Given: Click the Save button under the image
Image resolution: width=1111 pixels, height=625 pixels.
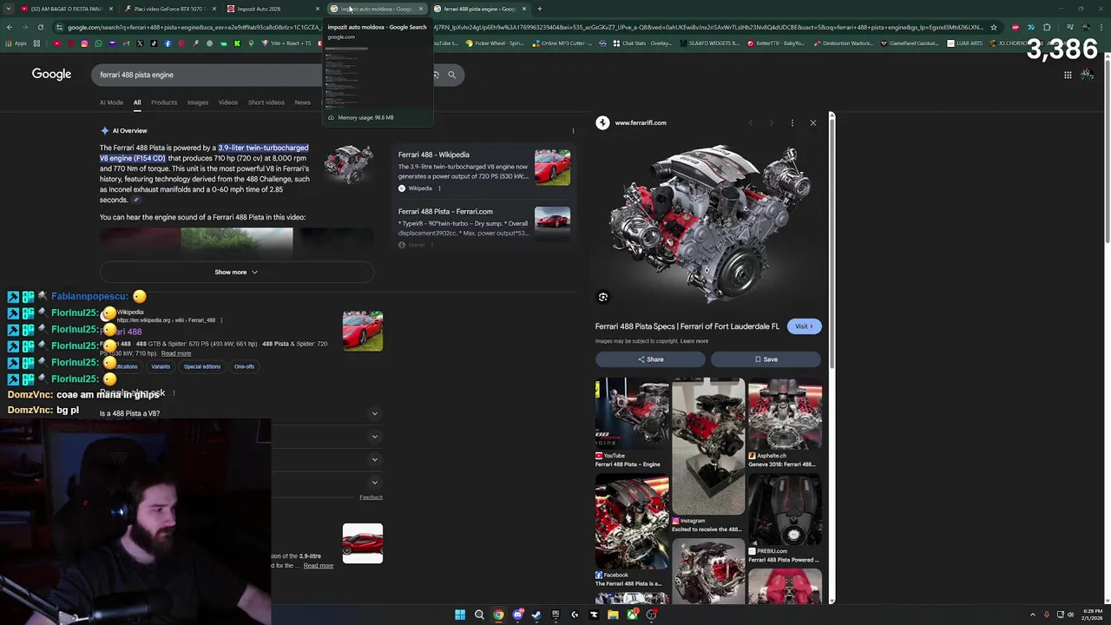Looking at the screenshot, I should click(766, 359).
